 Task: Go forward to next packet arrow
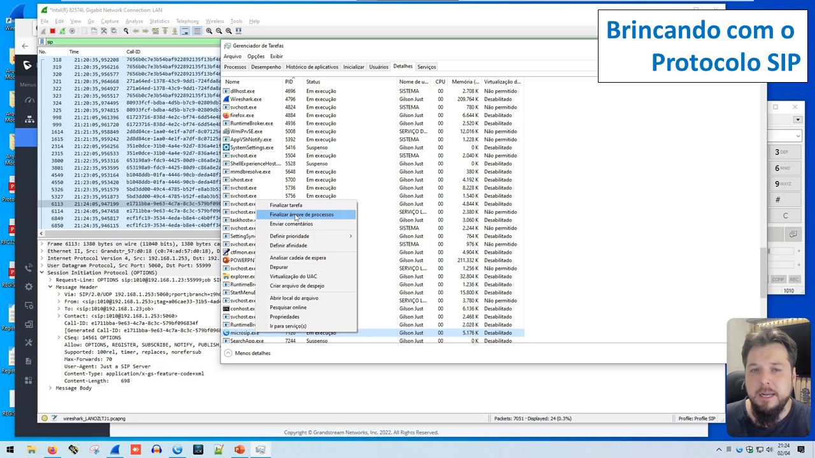click(145, 31)
